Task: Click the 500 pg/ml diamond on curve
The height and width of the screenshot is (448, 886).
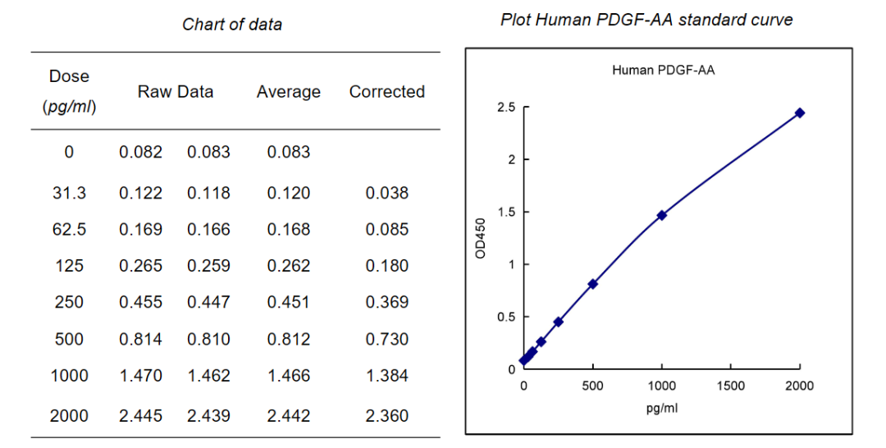Action: pos(592,284)
